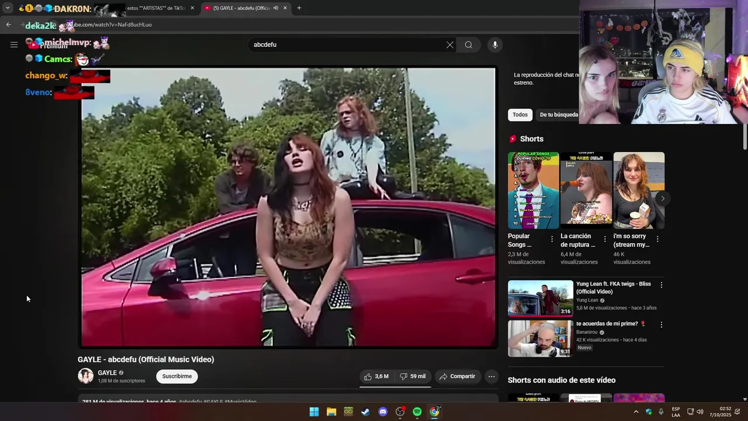
Task: Open the network tray icon
Action: (x=690, y=412)
